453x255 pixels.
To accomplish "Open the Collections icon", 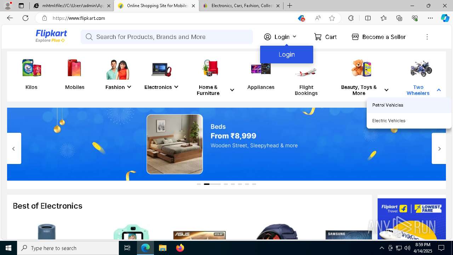I will 399,18.
